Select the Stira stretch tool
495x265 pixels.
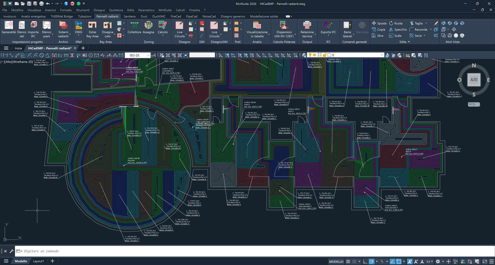pos(377,35)
